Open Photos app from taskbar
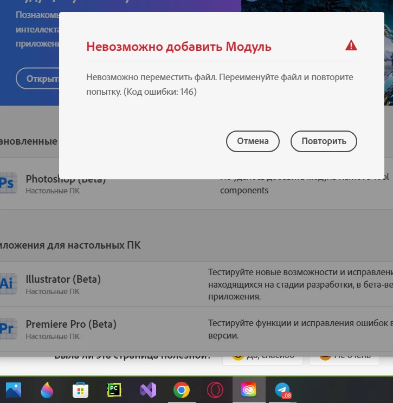The height and width of the screenshot is (403, 393). (14, 389)
